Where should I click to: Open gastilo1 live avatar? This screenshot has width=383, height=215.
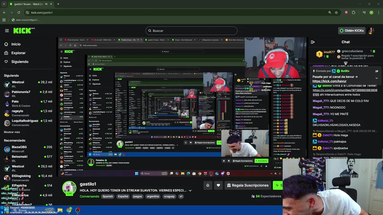(69, 188)
